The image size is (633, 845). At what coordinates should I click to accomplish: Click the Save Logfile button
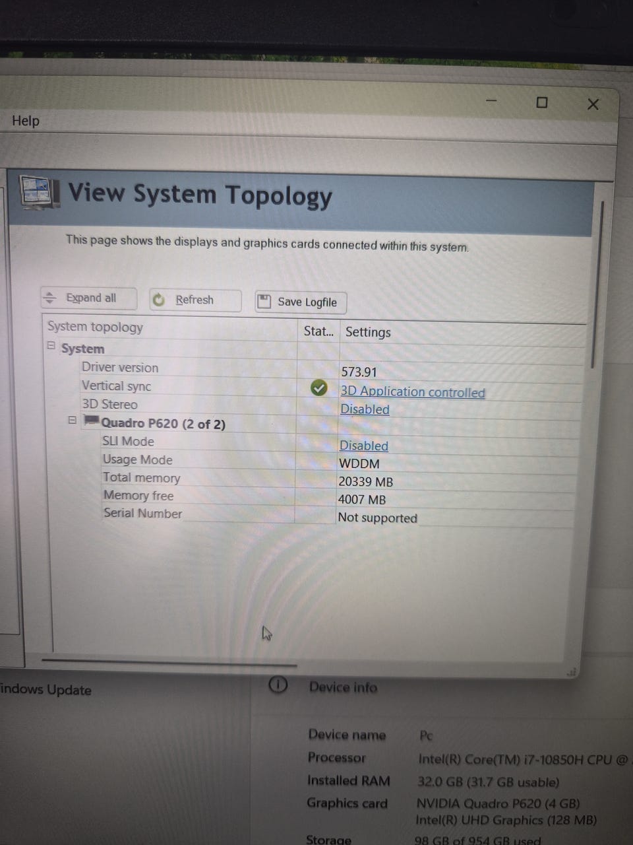click(x=301, y=302)
